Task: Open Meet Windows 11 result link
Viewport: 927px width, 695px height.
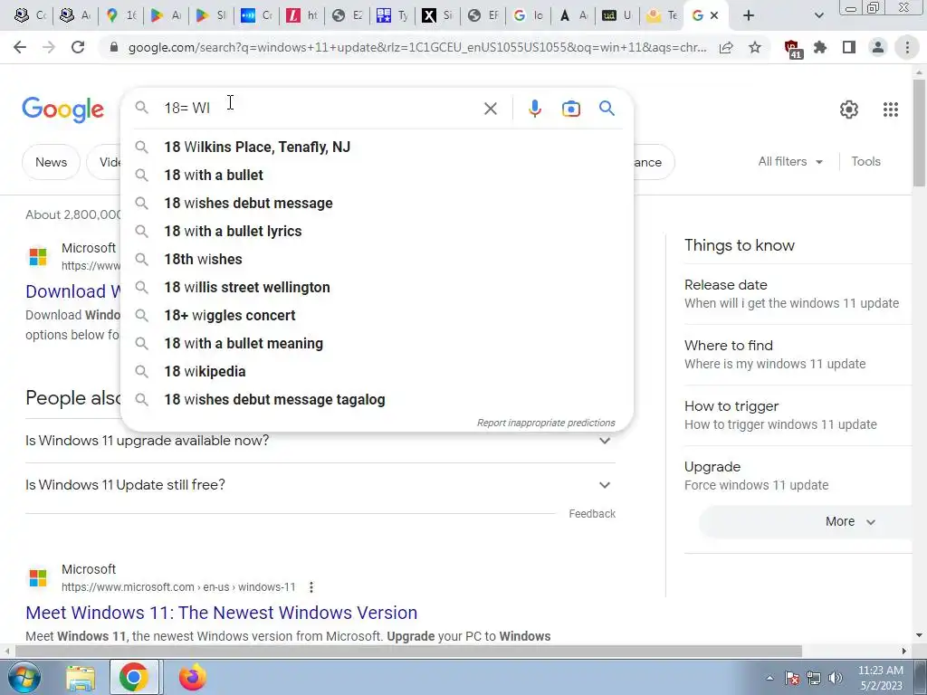Action: [x=222, y=613]
